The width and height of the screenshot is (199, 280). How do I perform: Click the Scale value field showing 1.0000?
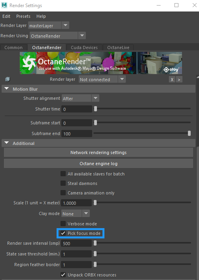tap(76, 203)
